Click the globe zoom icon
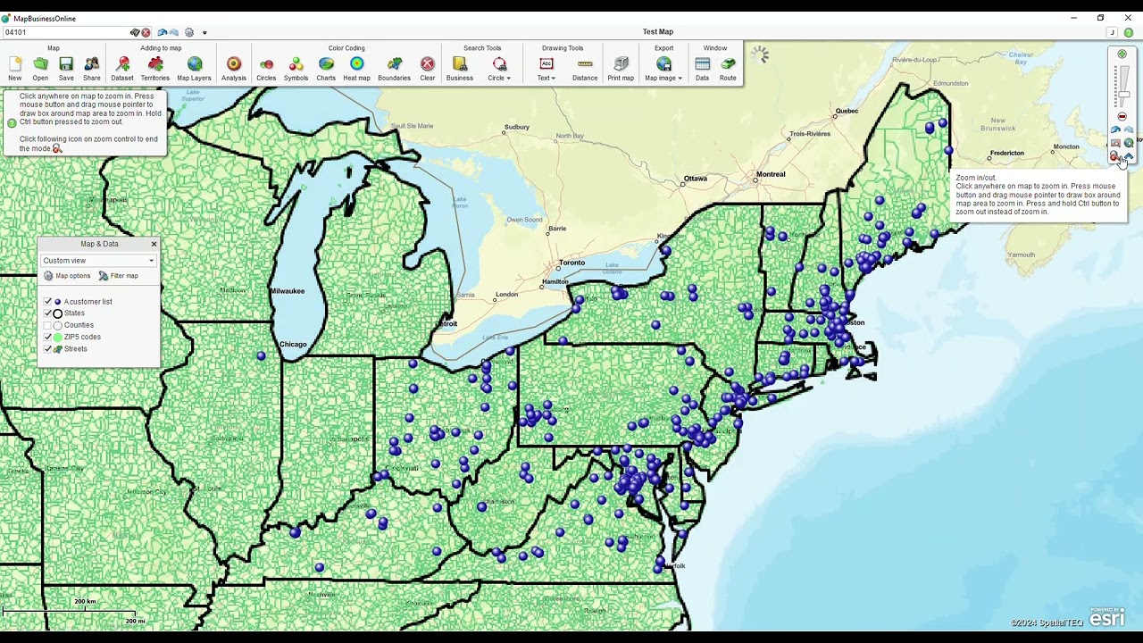This screenshot has height=643, width=1143. pyautogui.click(x=1129, y=143)
